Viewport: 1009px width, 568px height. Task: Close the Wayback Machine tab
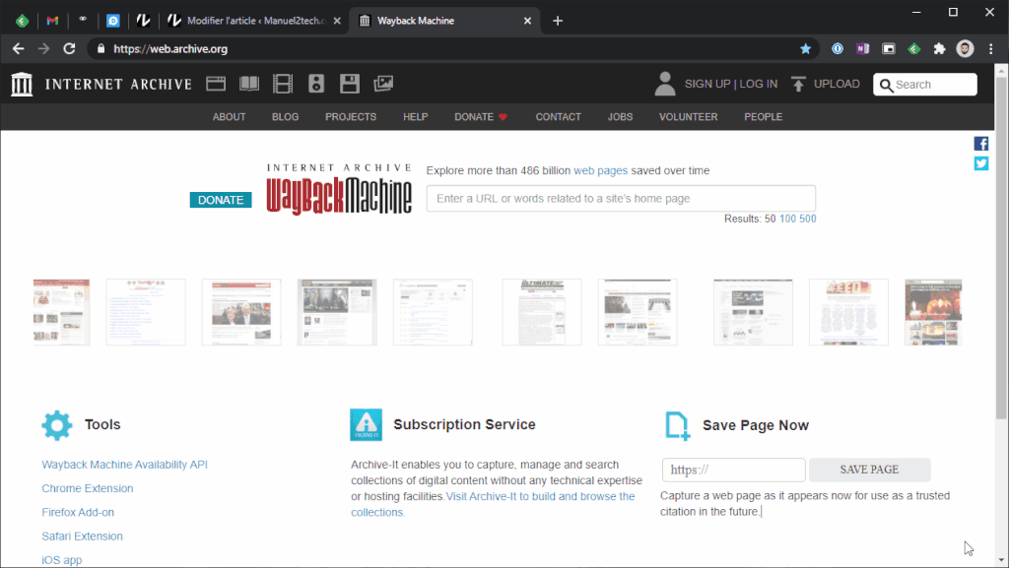coord(527,21)
